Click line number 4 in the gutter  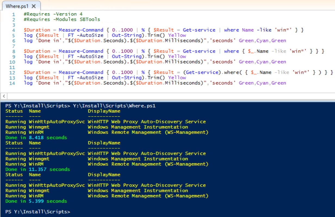click(14, 30)
